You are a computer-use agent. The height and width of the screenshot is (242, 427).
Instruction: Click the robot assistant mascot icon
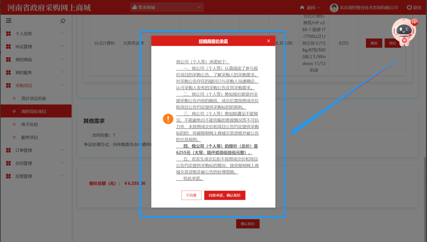point(404,32)
